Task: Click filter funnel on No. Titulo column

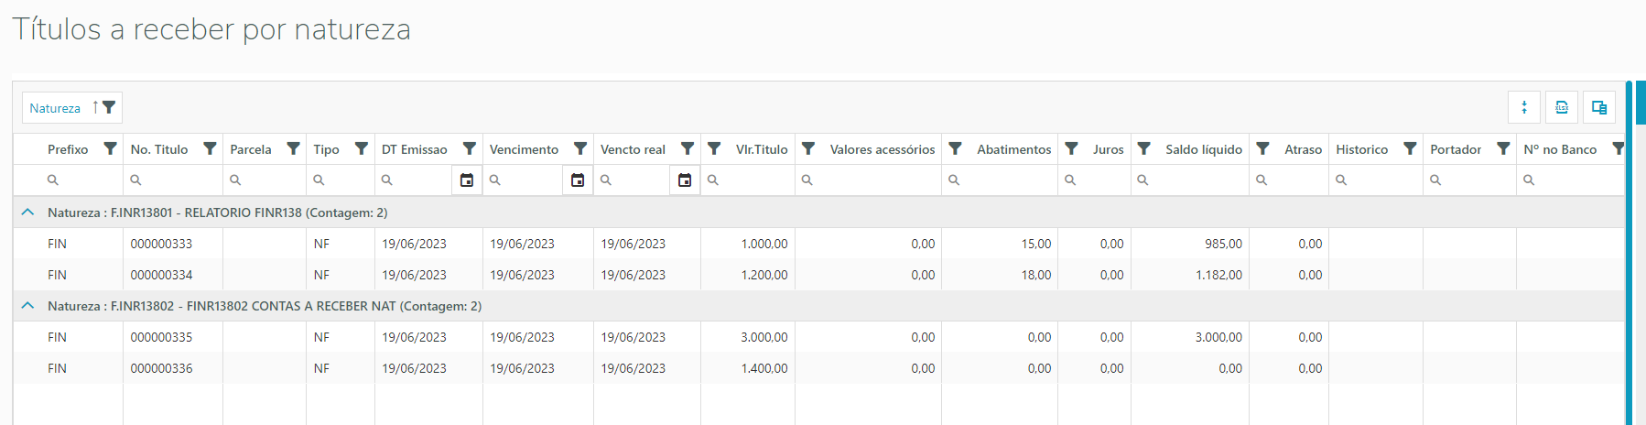Action: pos(210,148)
